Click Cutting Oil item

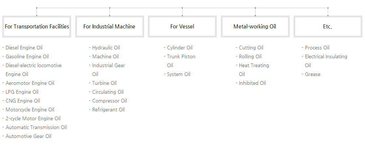(x=251, y=48)
